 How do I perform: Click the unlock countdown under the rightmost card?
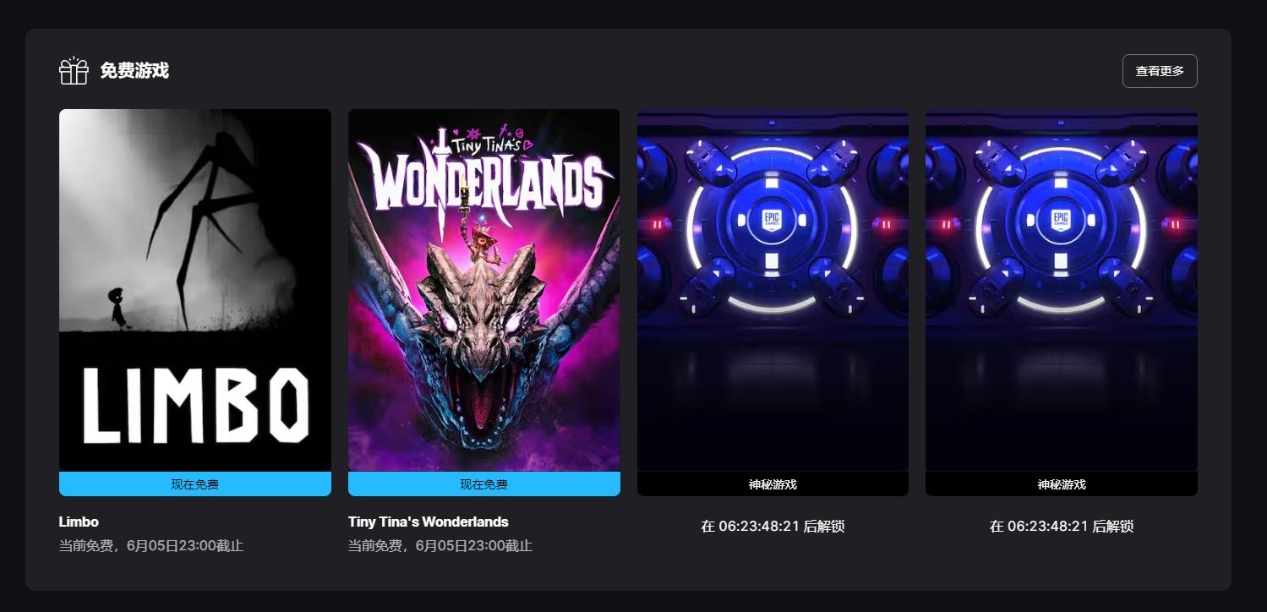coord(1062,526)
